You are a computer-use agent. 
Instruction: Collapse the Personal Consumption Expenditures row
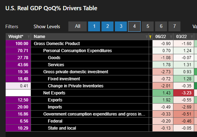(x=78, y=51)
